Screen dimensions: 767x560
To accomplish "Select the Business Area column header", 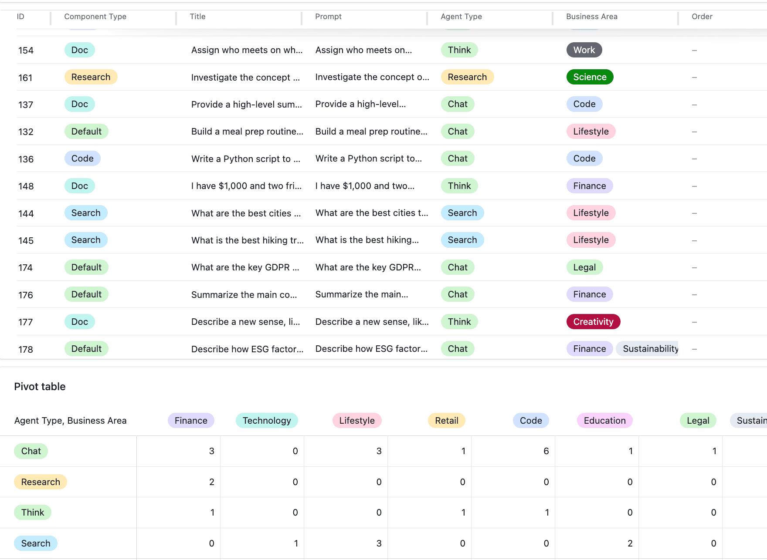I will (x=591, y=17).
